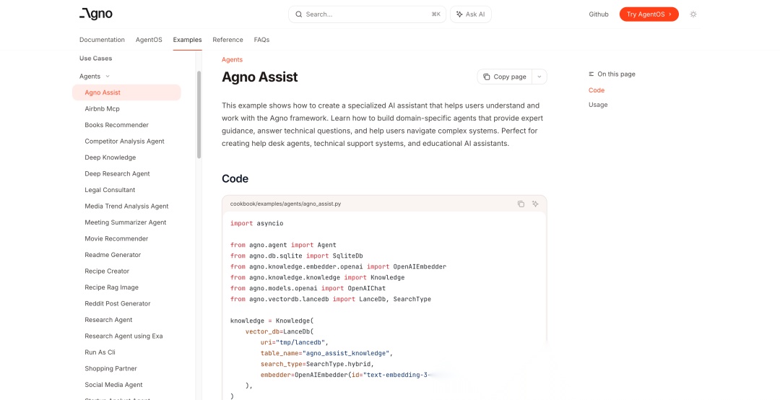Click the cookbook/examples/agents/agno_assist.py file path
The image size is (780, 400).
coord(285,204)
